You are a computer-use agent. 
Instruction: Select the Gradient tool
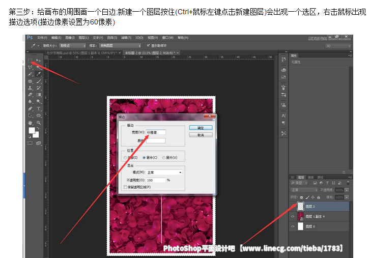39,95
